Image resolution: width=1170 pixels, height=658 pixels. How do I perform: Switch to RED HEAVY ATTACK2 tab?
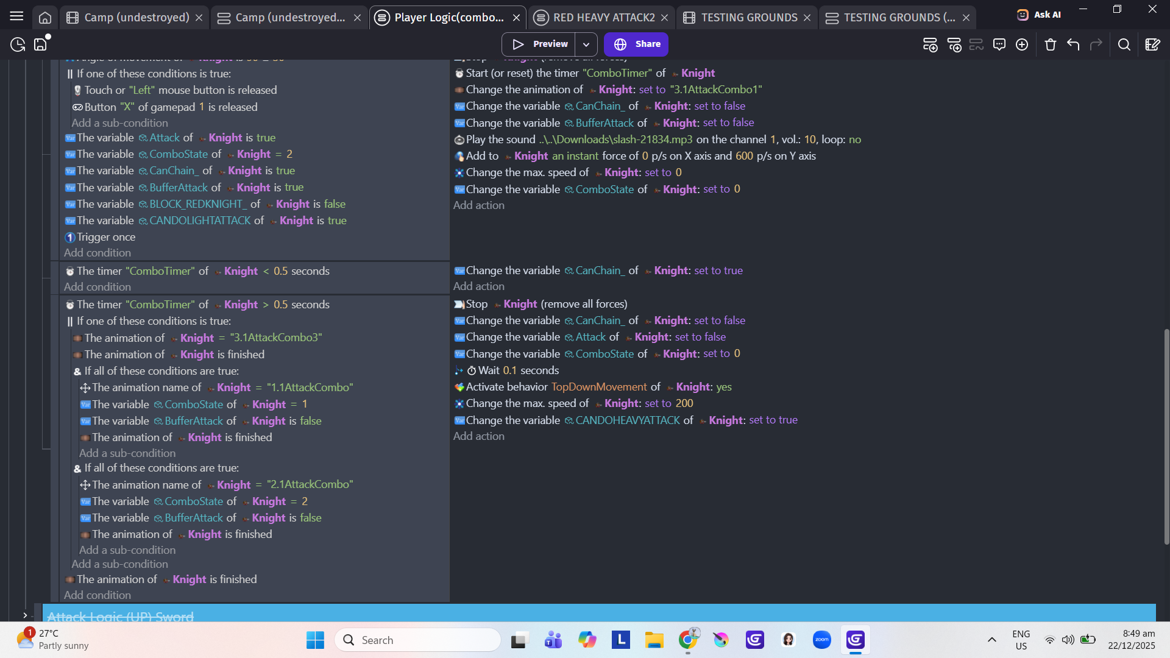pos(603,18)
